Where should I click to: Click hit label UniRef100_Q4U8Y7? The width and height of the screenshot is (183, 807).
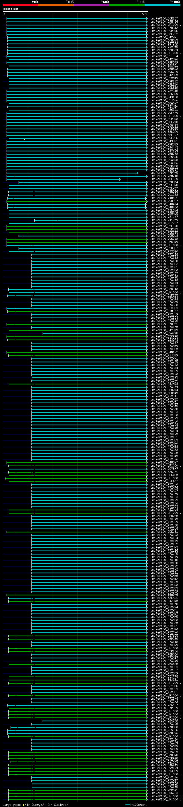pos(164,463)
